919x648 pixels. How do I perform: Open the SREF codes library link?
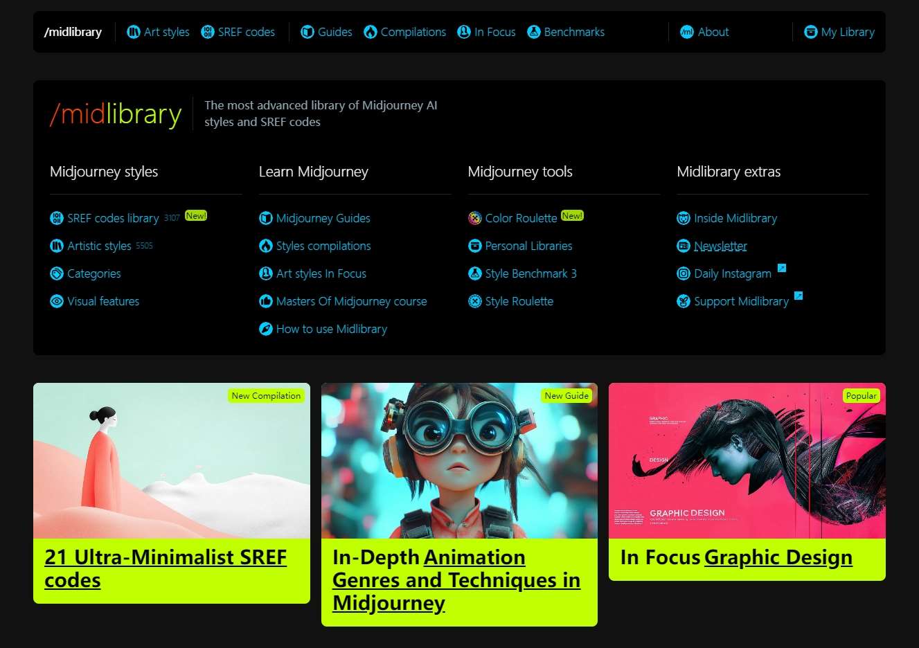coord(113,218)
